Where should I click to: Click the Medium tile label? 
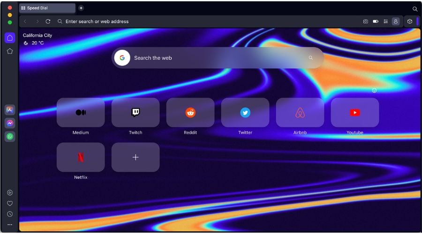(81, 132)
